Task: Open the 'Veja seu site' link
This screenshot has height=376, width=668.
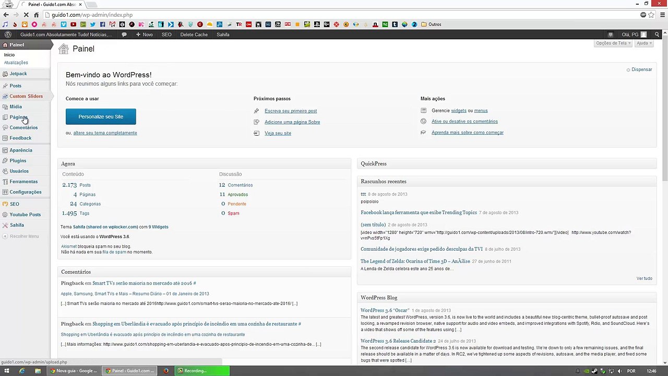Action: tap(278, 133)
